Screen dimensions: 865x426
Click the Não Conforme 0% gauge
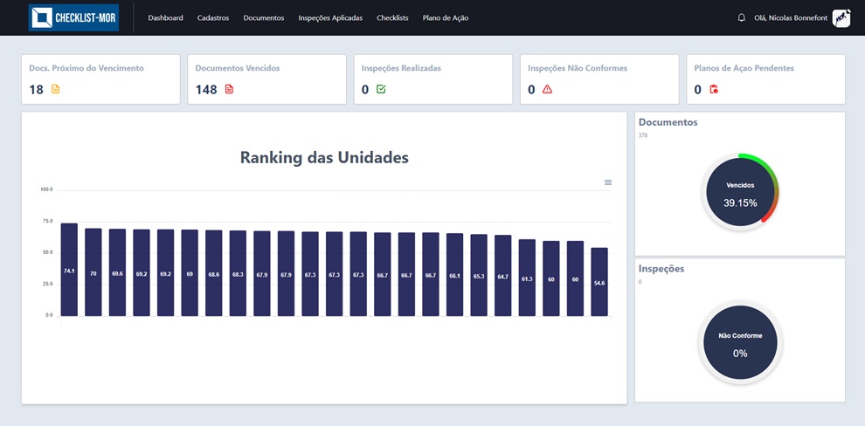point(740,342)
